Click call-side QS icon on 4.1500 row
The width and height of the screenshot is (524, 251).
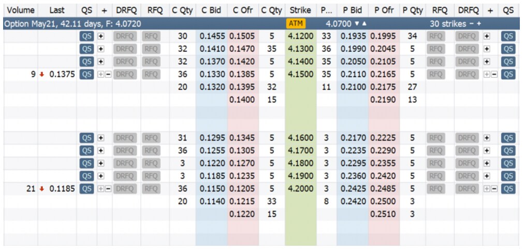coord(86,74)
